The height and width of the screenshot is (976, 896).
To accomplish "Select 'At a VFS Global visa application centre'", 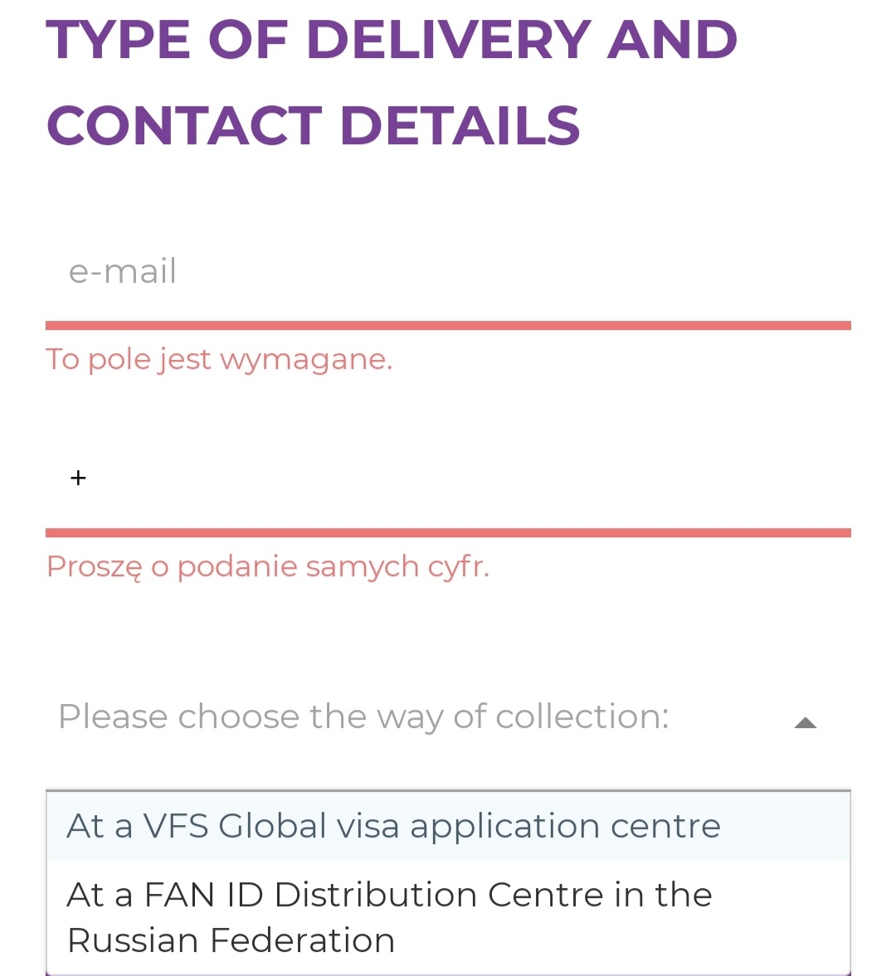I will coord(393,826).
